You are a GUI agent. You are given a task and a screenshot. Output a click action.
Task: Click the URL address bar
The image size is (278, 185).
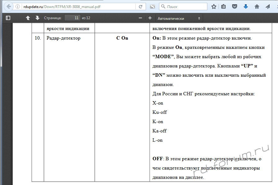click(77, 6)
